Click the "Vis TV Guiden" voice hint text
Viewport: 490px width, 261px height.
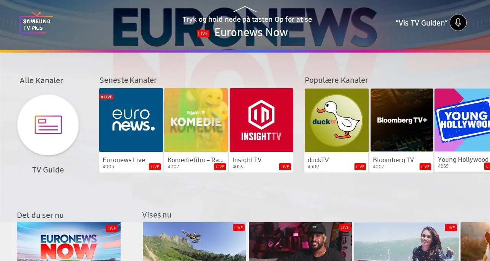point(421,23)
